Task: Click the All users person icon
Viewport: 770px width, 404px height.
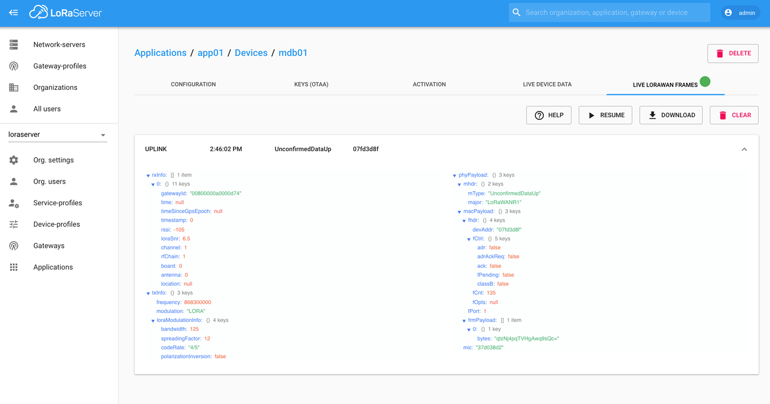Action: (x=13, y=109)
